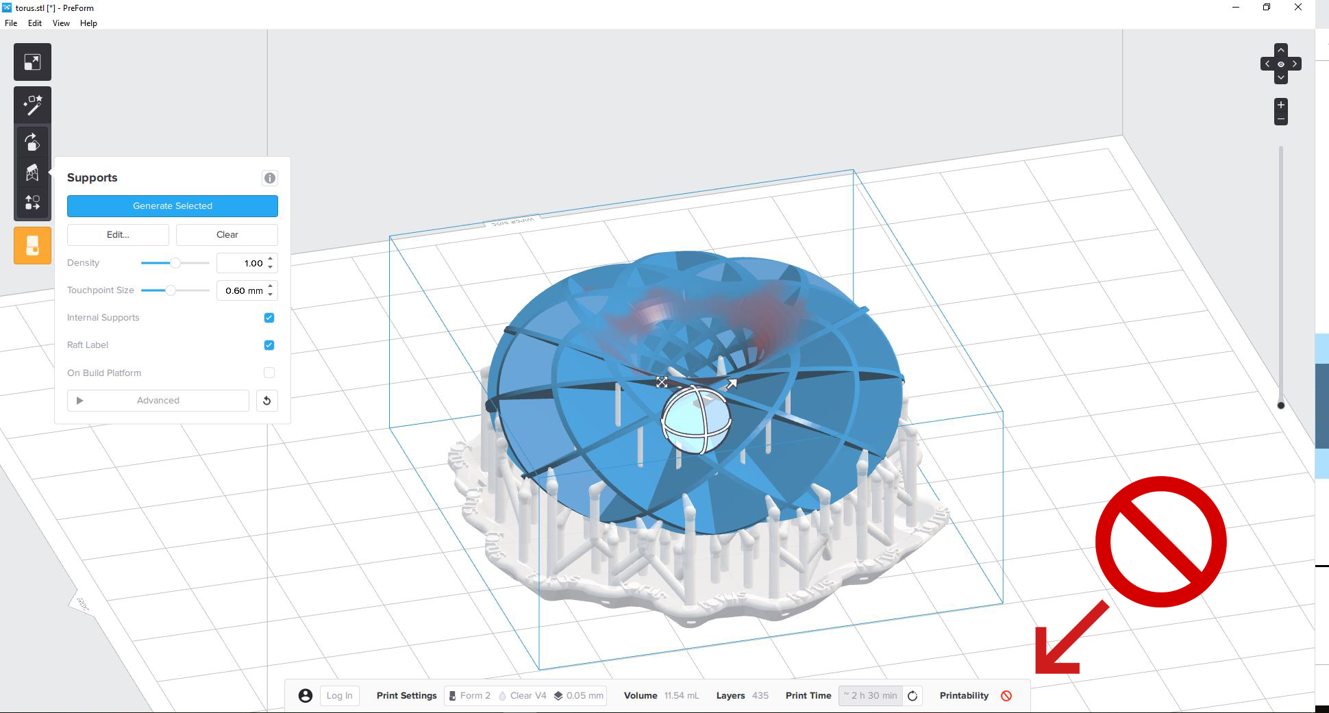1329x713 pixels.
Task: Click the orange Start Print button
Action: (x=32, y=245)
